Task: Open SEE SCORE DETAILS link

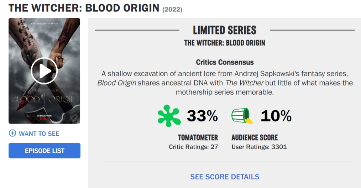Action: 225,177
